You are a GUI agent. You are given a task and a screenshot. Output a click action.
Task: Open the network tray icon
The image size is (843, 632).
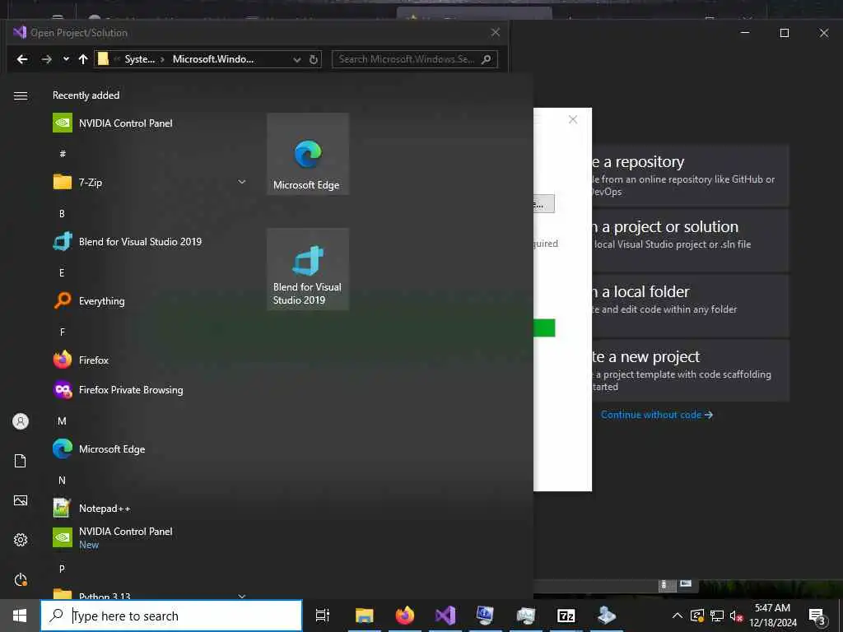click(x=717, y=616)
